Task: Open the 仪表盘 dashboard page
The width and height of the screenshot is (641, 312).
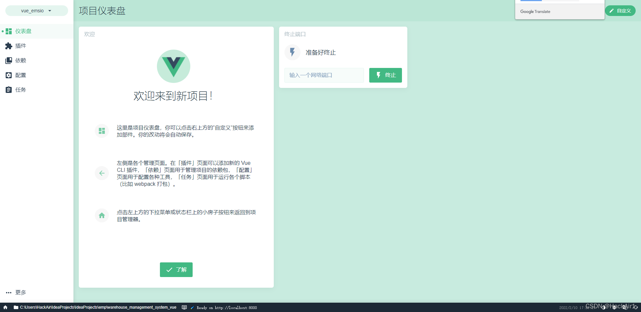Action: (37, 31)
